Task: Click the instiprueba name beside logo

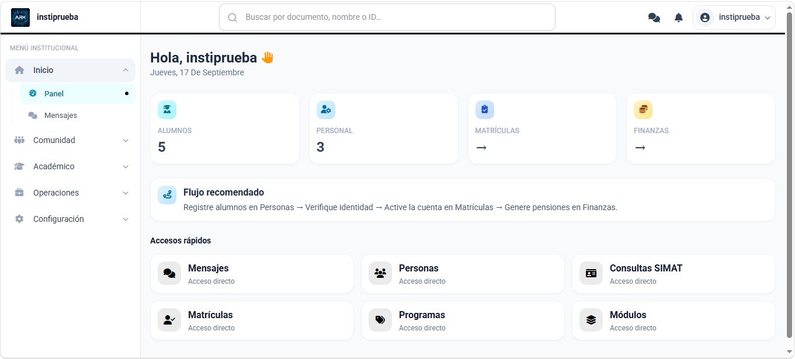Action: pos(57,17)
